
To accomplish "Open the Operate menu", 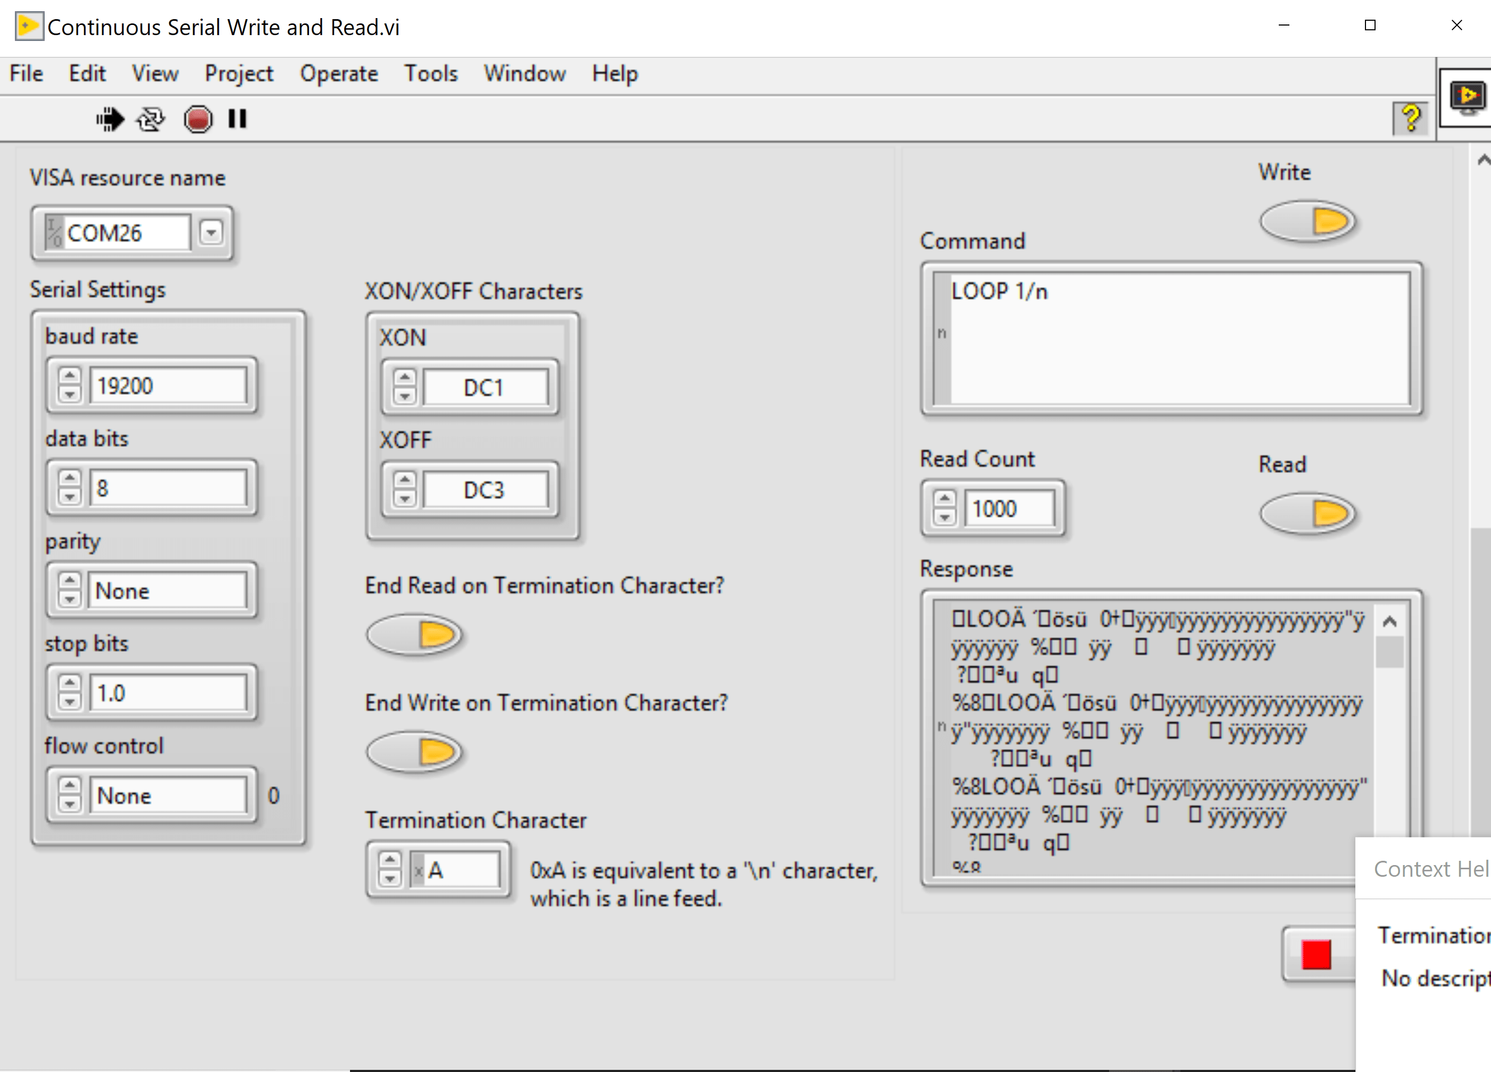I will point(338,73).
